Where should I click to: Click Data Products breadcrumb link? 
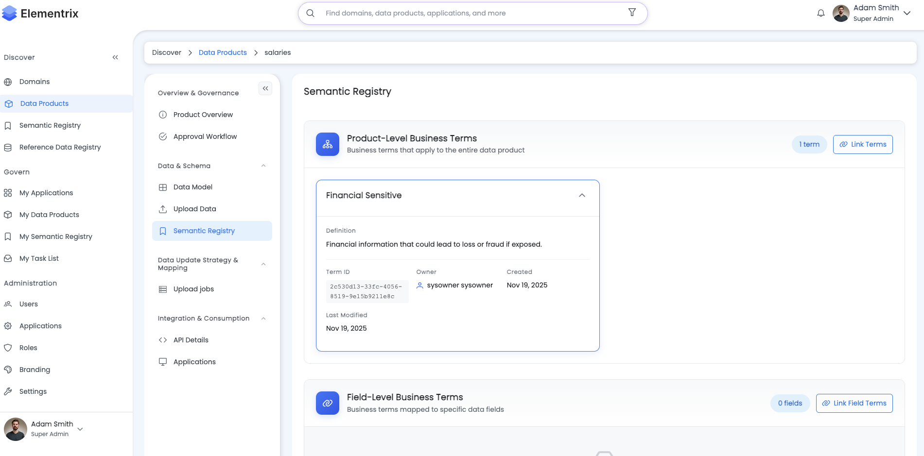click(x=223, y=52)
